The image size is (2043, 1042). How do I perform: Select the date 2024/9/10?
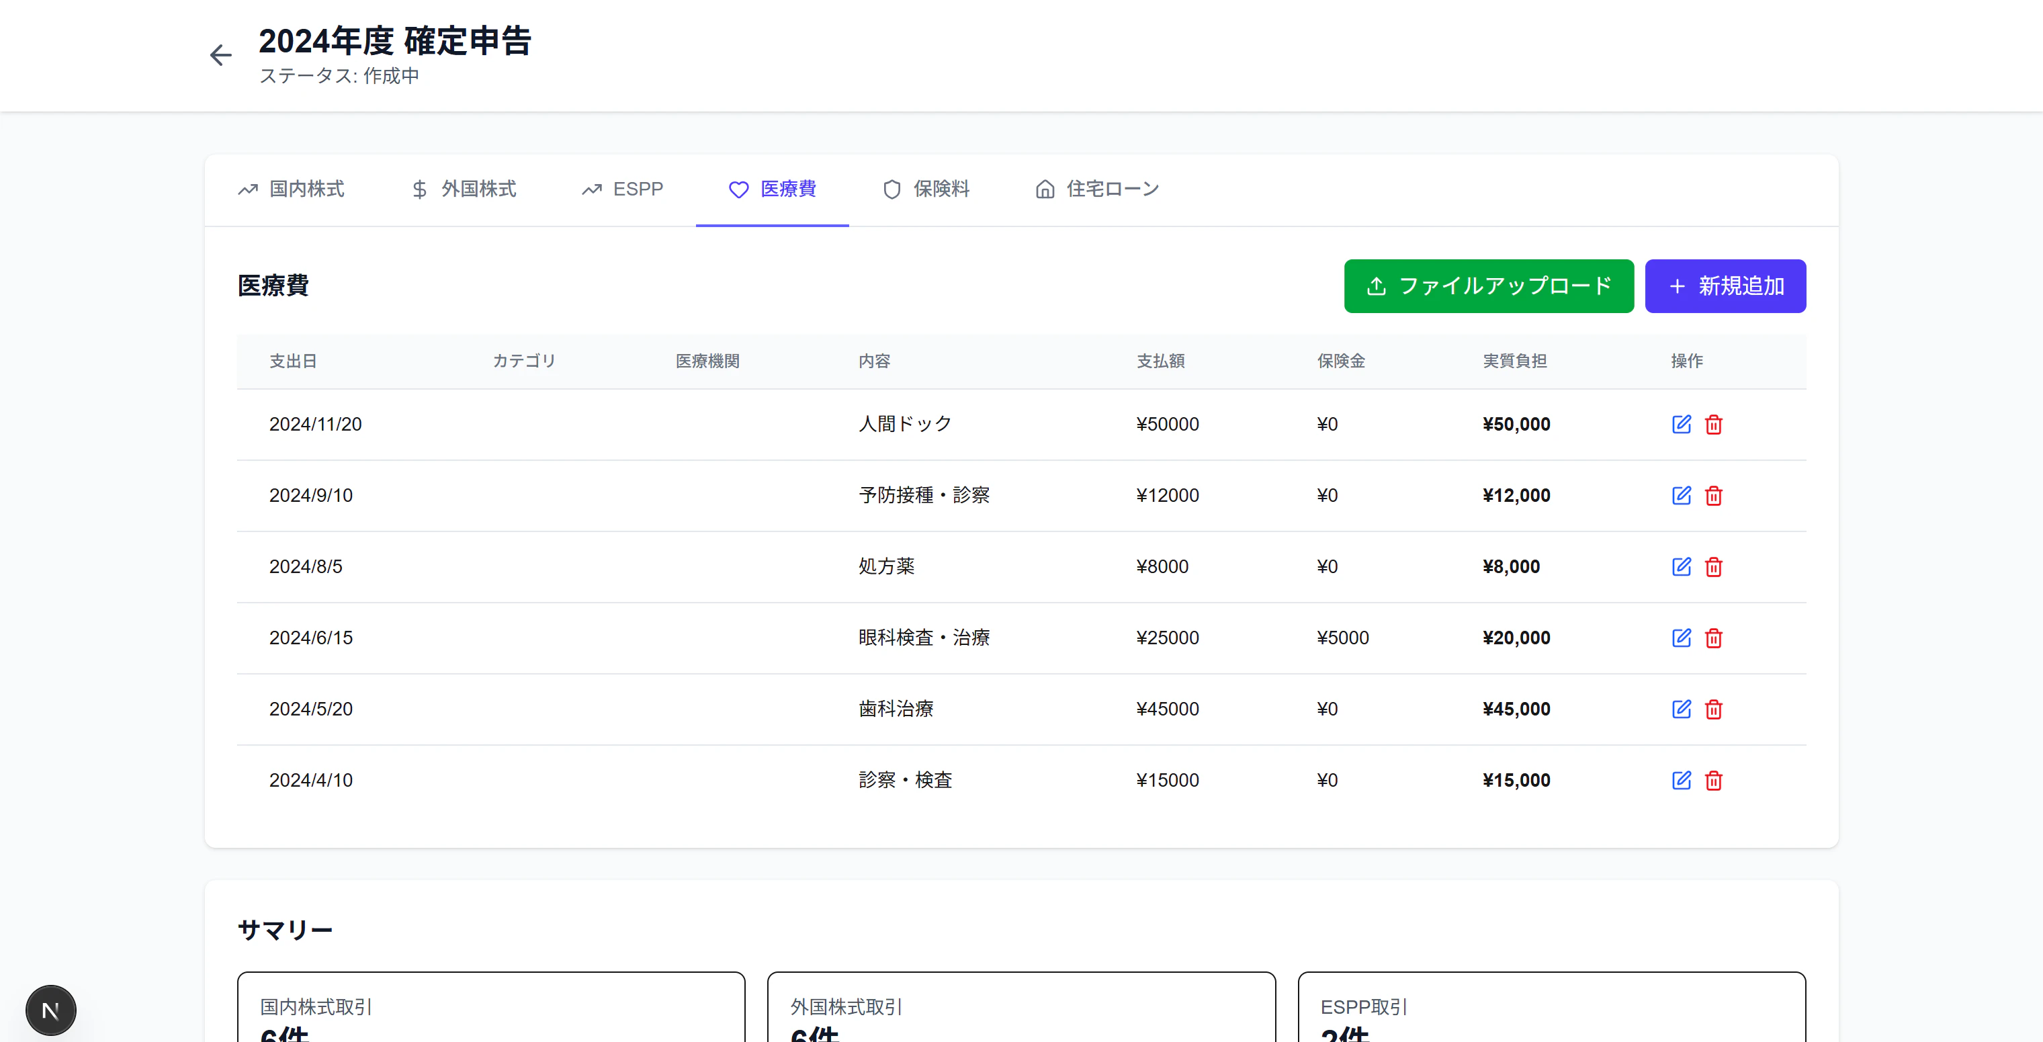click(x=311, y=496)
